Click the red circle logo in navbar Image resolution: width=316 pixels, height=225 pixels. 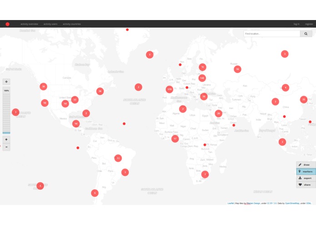pyautogui.click(x=7, y=24)
